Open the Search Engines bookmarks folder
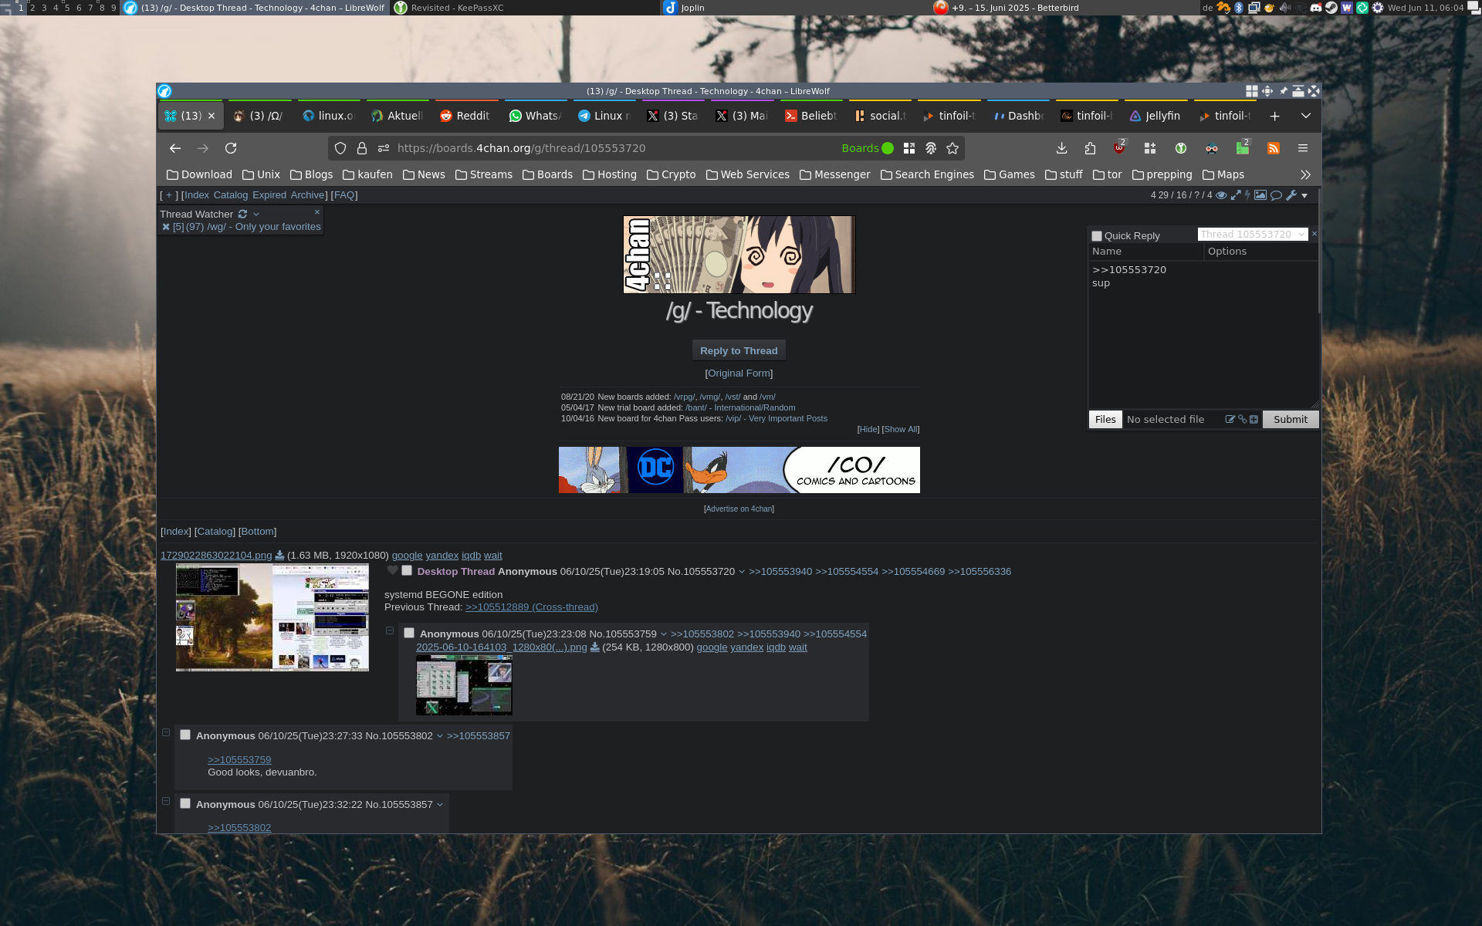 pos(927,175)
